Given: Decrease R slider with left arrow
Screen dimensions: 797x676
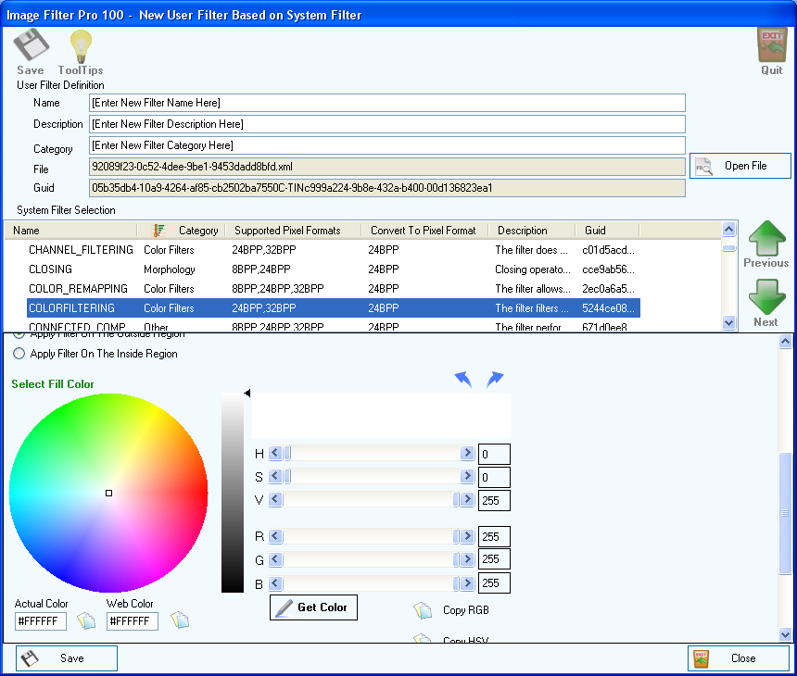Looking at the screenshot, I should [275, 536].
